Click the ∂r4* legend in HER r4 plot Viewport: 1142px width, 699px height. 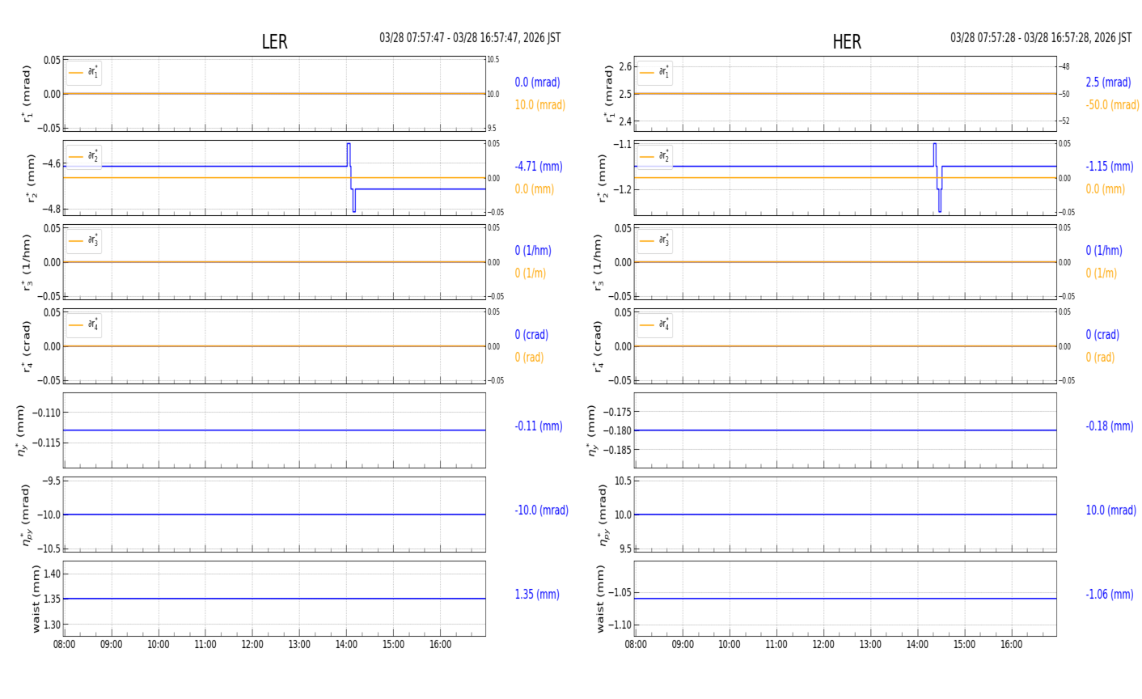point(654,325)
